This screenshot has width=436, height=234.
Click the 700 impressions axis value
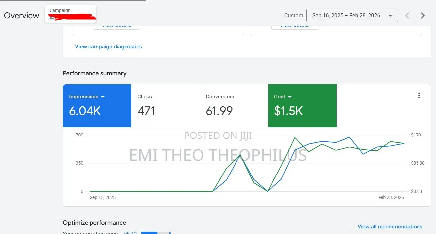click(x=80, y=135)
